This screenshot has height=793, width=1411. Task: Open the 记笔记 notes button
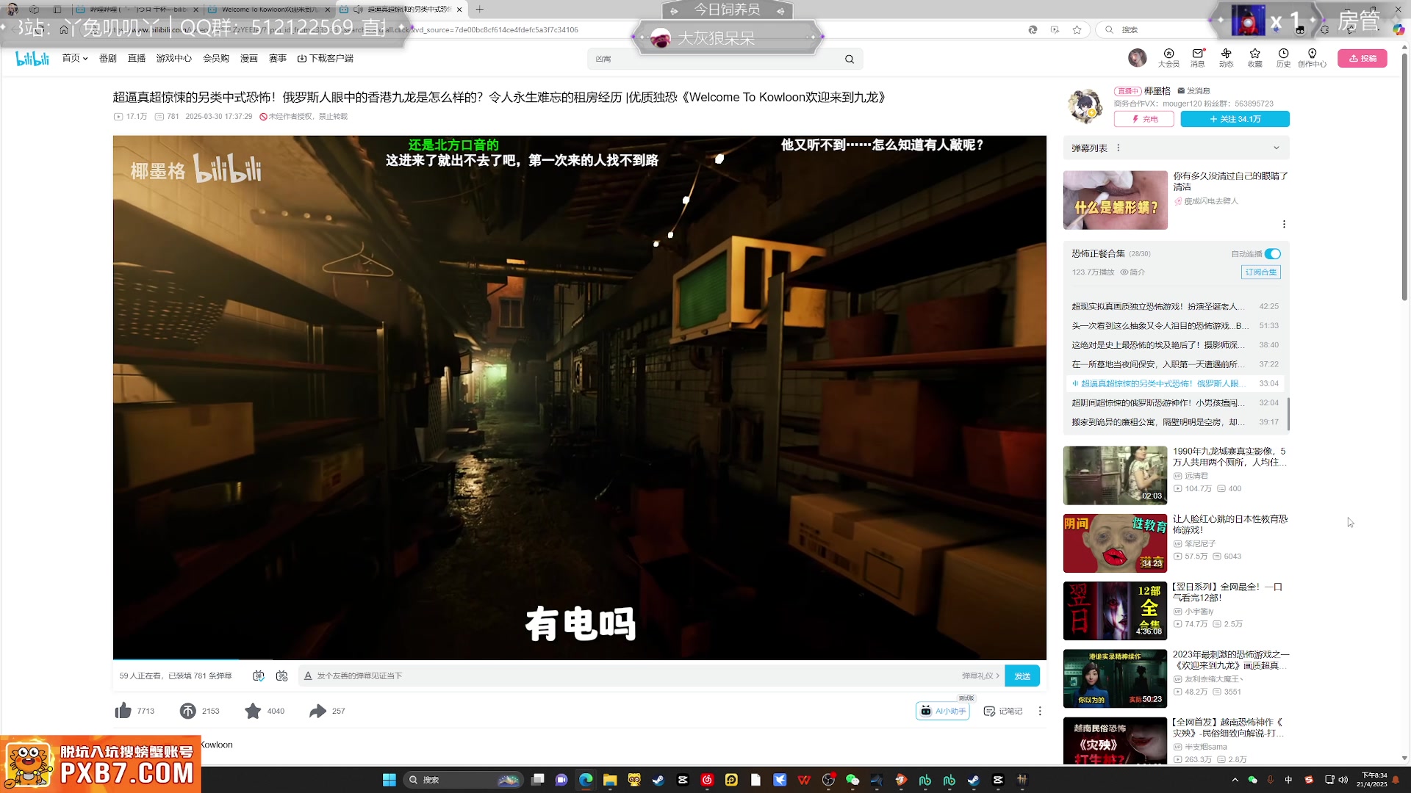coord(1003,711)
